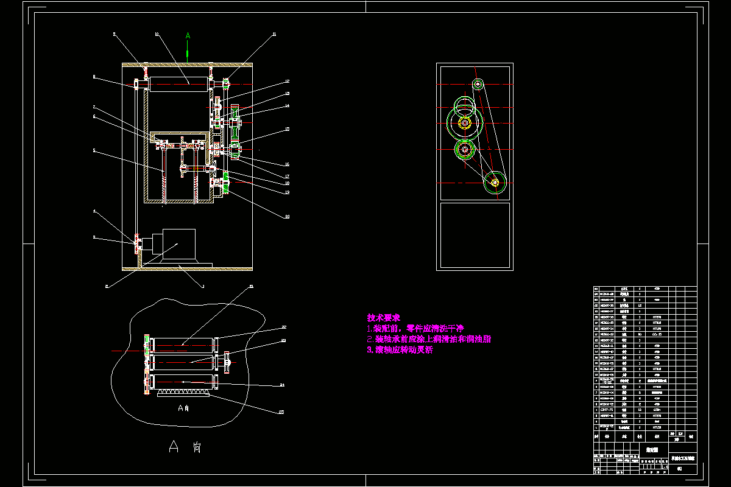Select part callout number 20

(x=287, y=217)
